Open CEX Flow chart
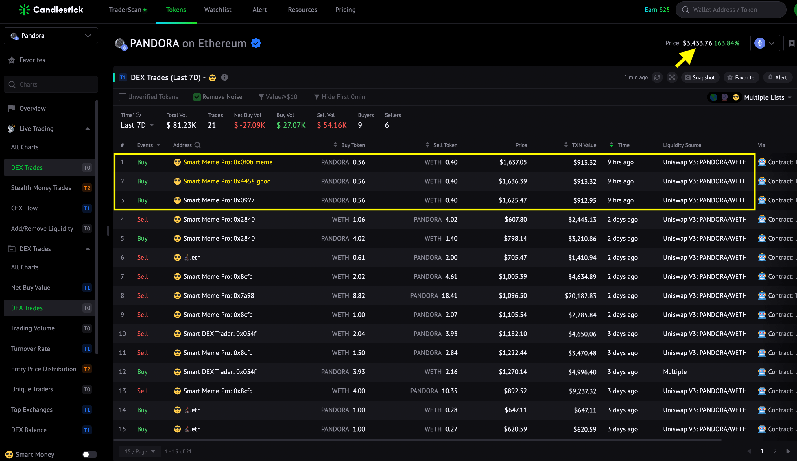The height and width of the screenshot is (461, 797). coord(49,208)
